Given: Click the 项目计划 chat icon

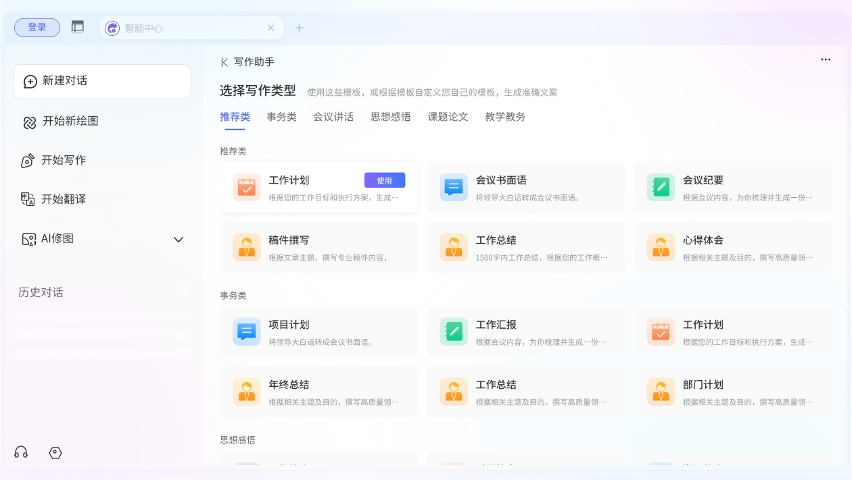Looking at the screenshot, I should click(x=247, y=331).
